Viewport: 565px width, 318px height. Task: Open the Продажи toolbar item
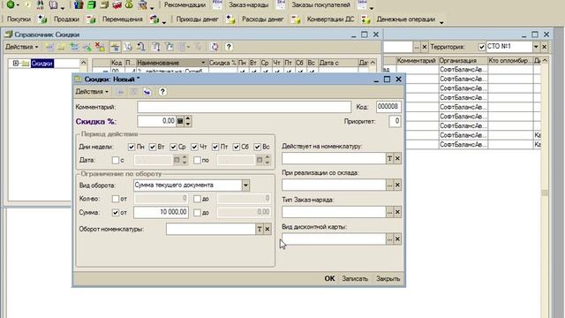(66, 19)
